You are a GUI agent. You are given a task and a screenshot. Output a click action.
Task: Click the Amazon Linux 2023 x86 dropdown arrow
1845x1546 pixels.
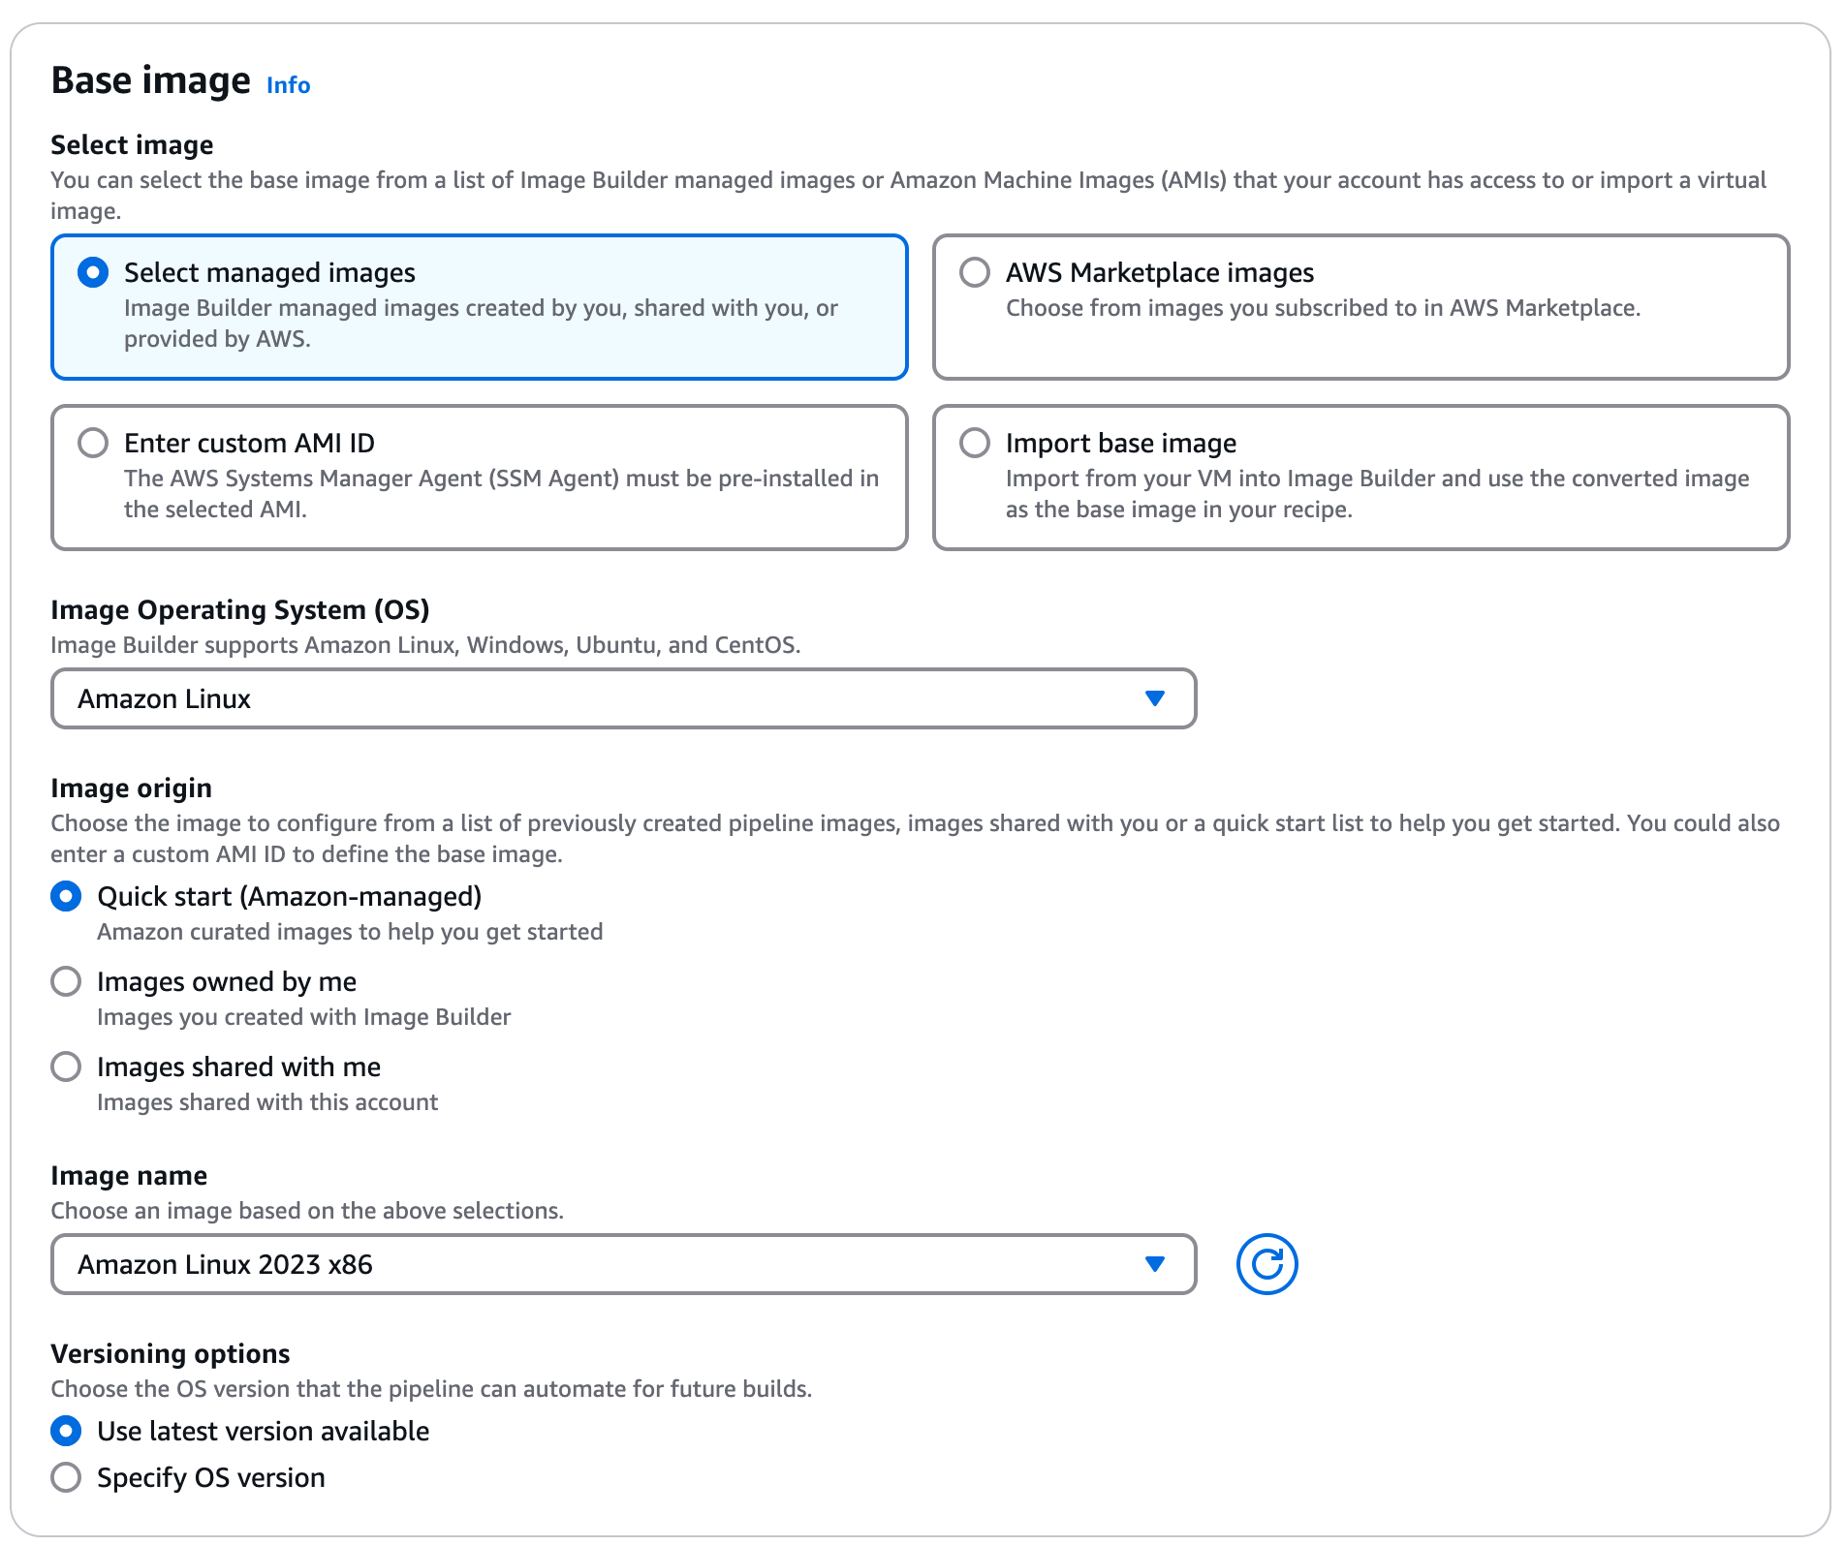pyautogui.click(x=1154, y=1264)
